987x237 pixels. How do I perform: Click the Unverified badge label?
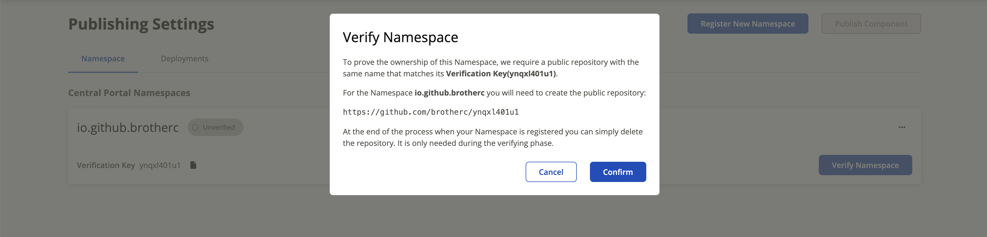[219, 128]
